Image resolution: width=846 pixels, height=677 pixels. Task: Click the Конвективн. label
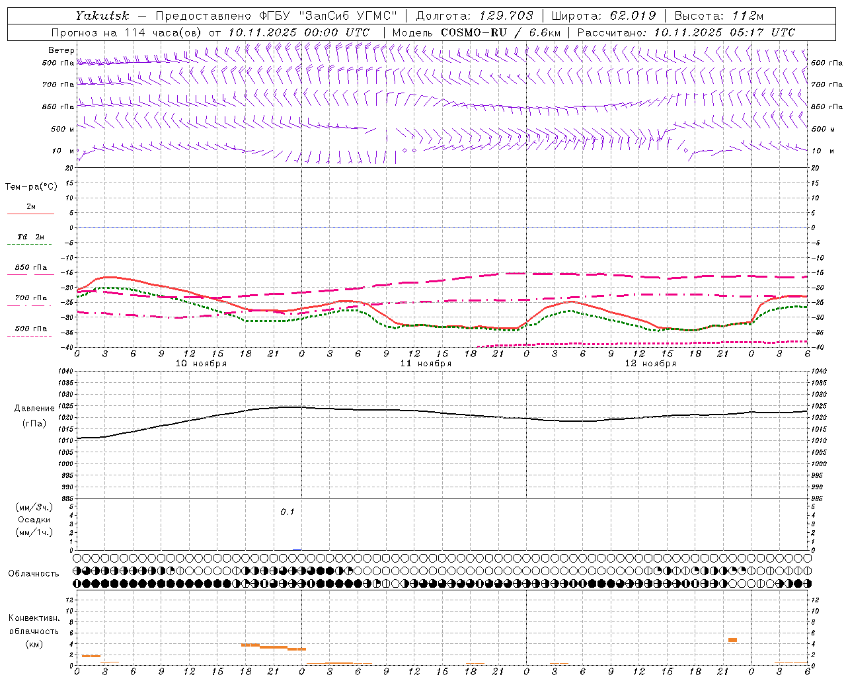pyautogui.click(x=34, y=618)
